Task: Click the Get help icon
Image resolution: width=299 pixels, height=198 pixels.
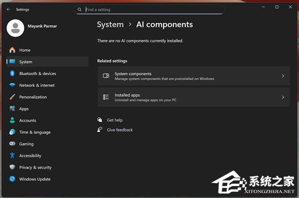Action: click(x=100, y=120)
